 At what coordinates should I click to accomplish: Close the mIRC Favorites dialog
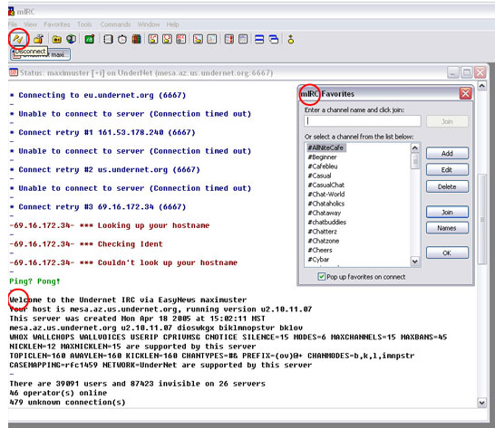pyautogui.click(x=465, y=93)
